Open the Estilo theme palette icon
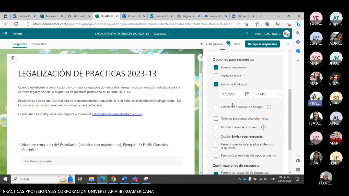 tap(228, 43)
